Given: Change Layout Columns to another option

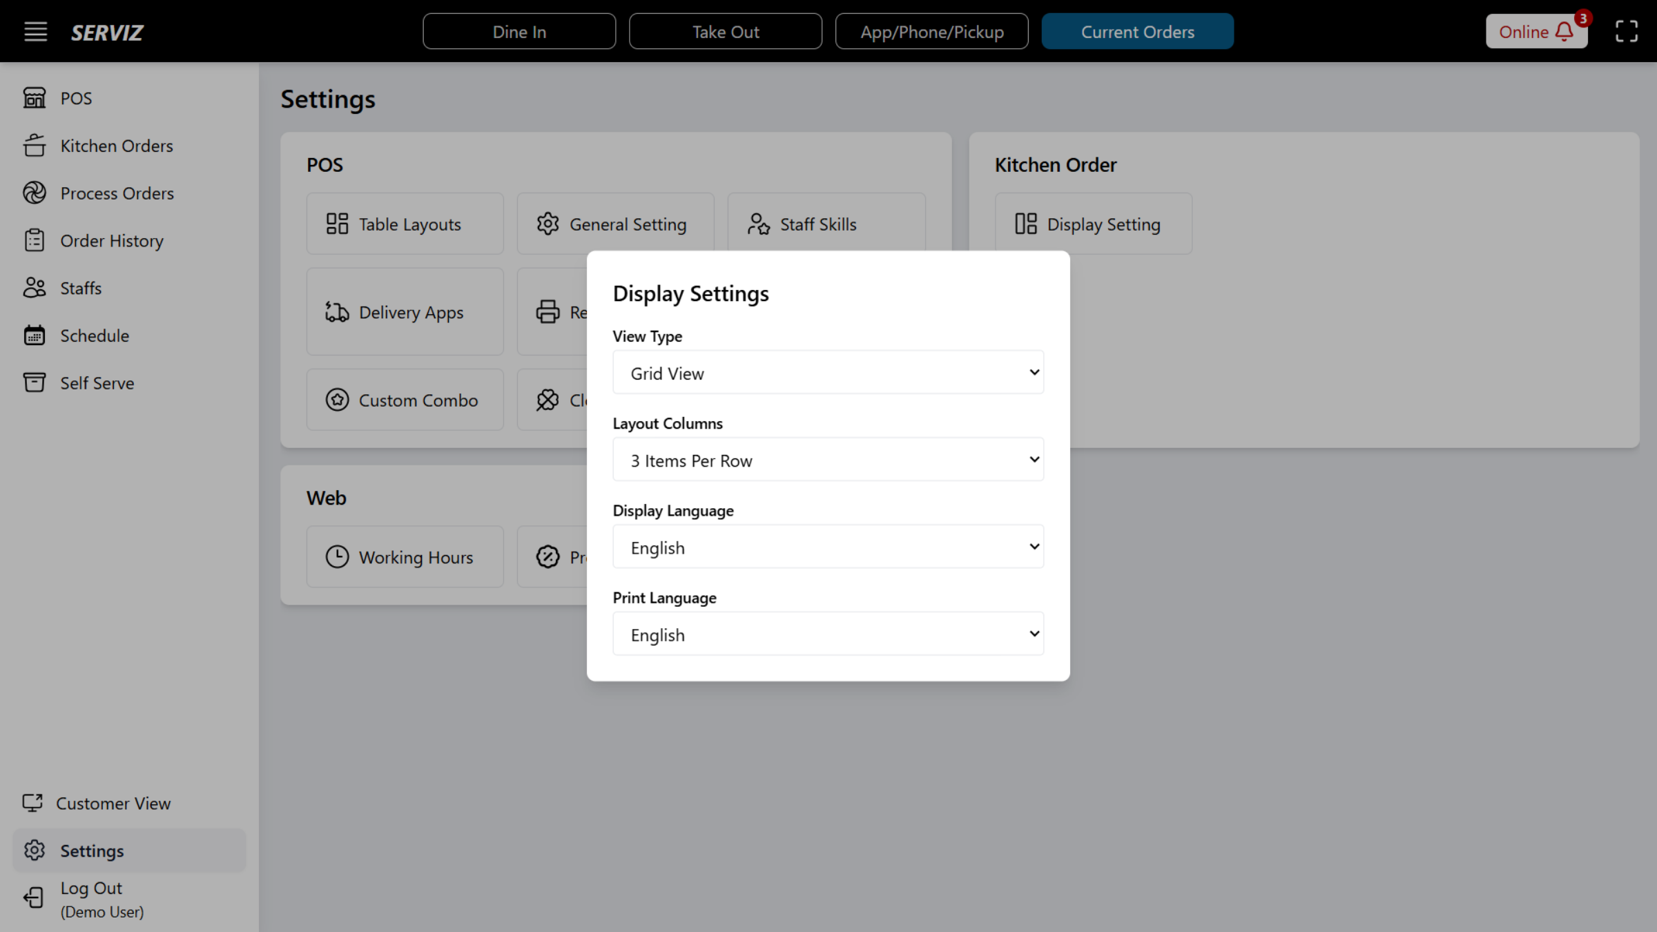Looking at the screenshot, I should tap(827, 459).
